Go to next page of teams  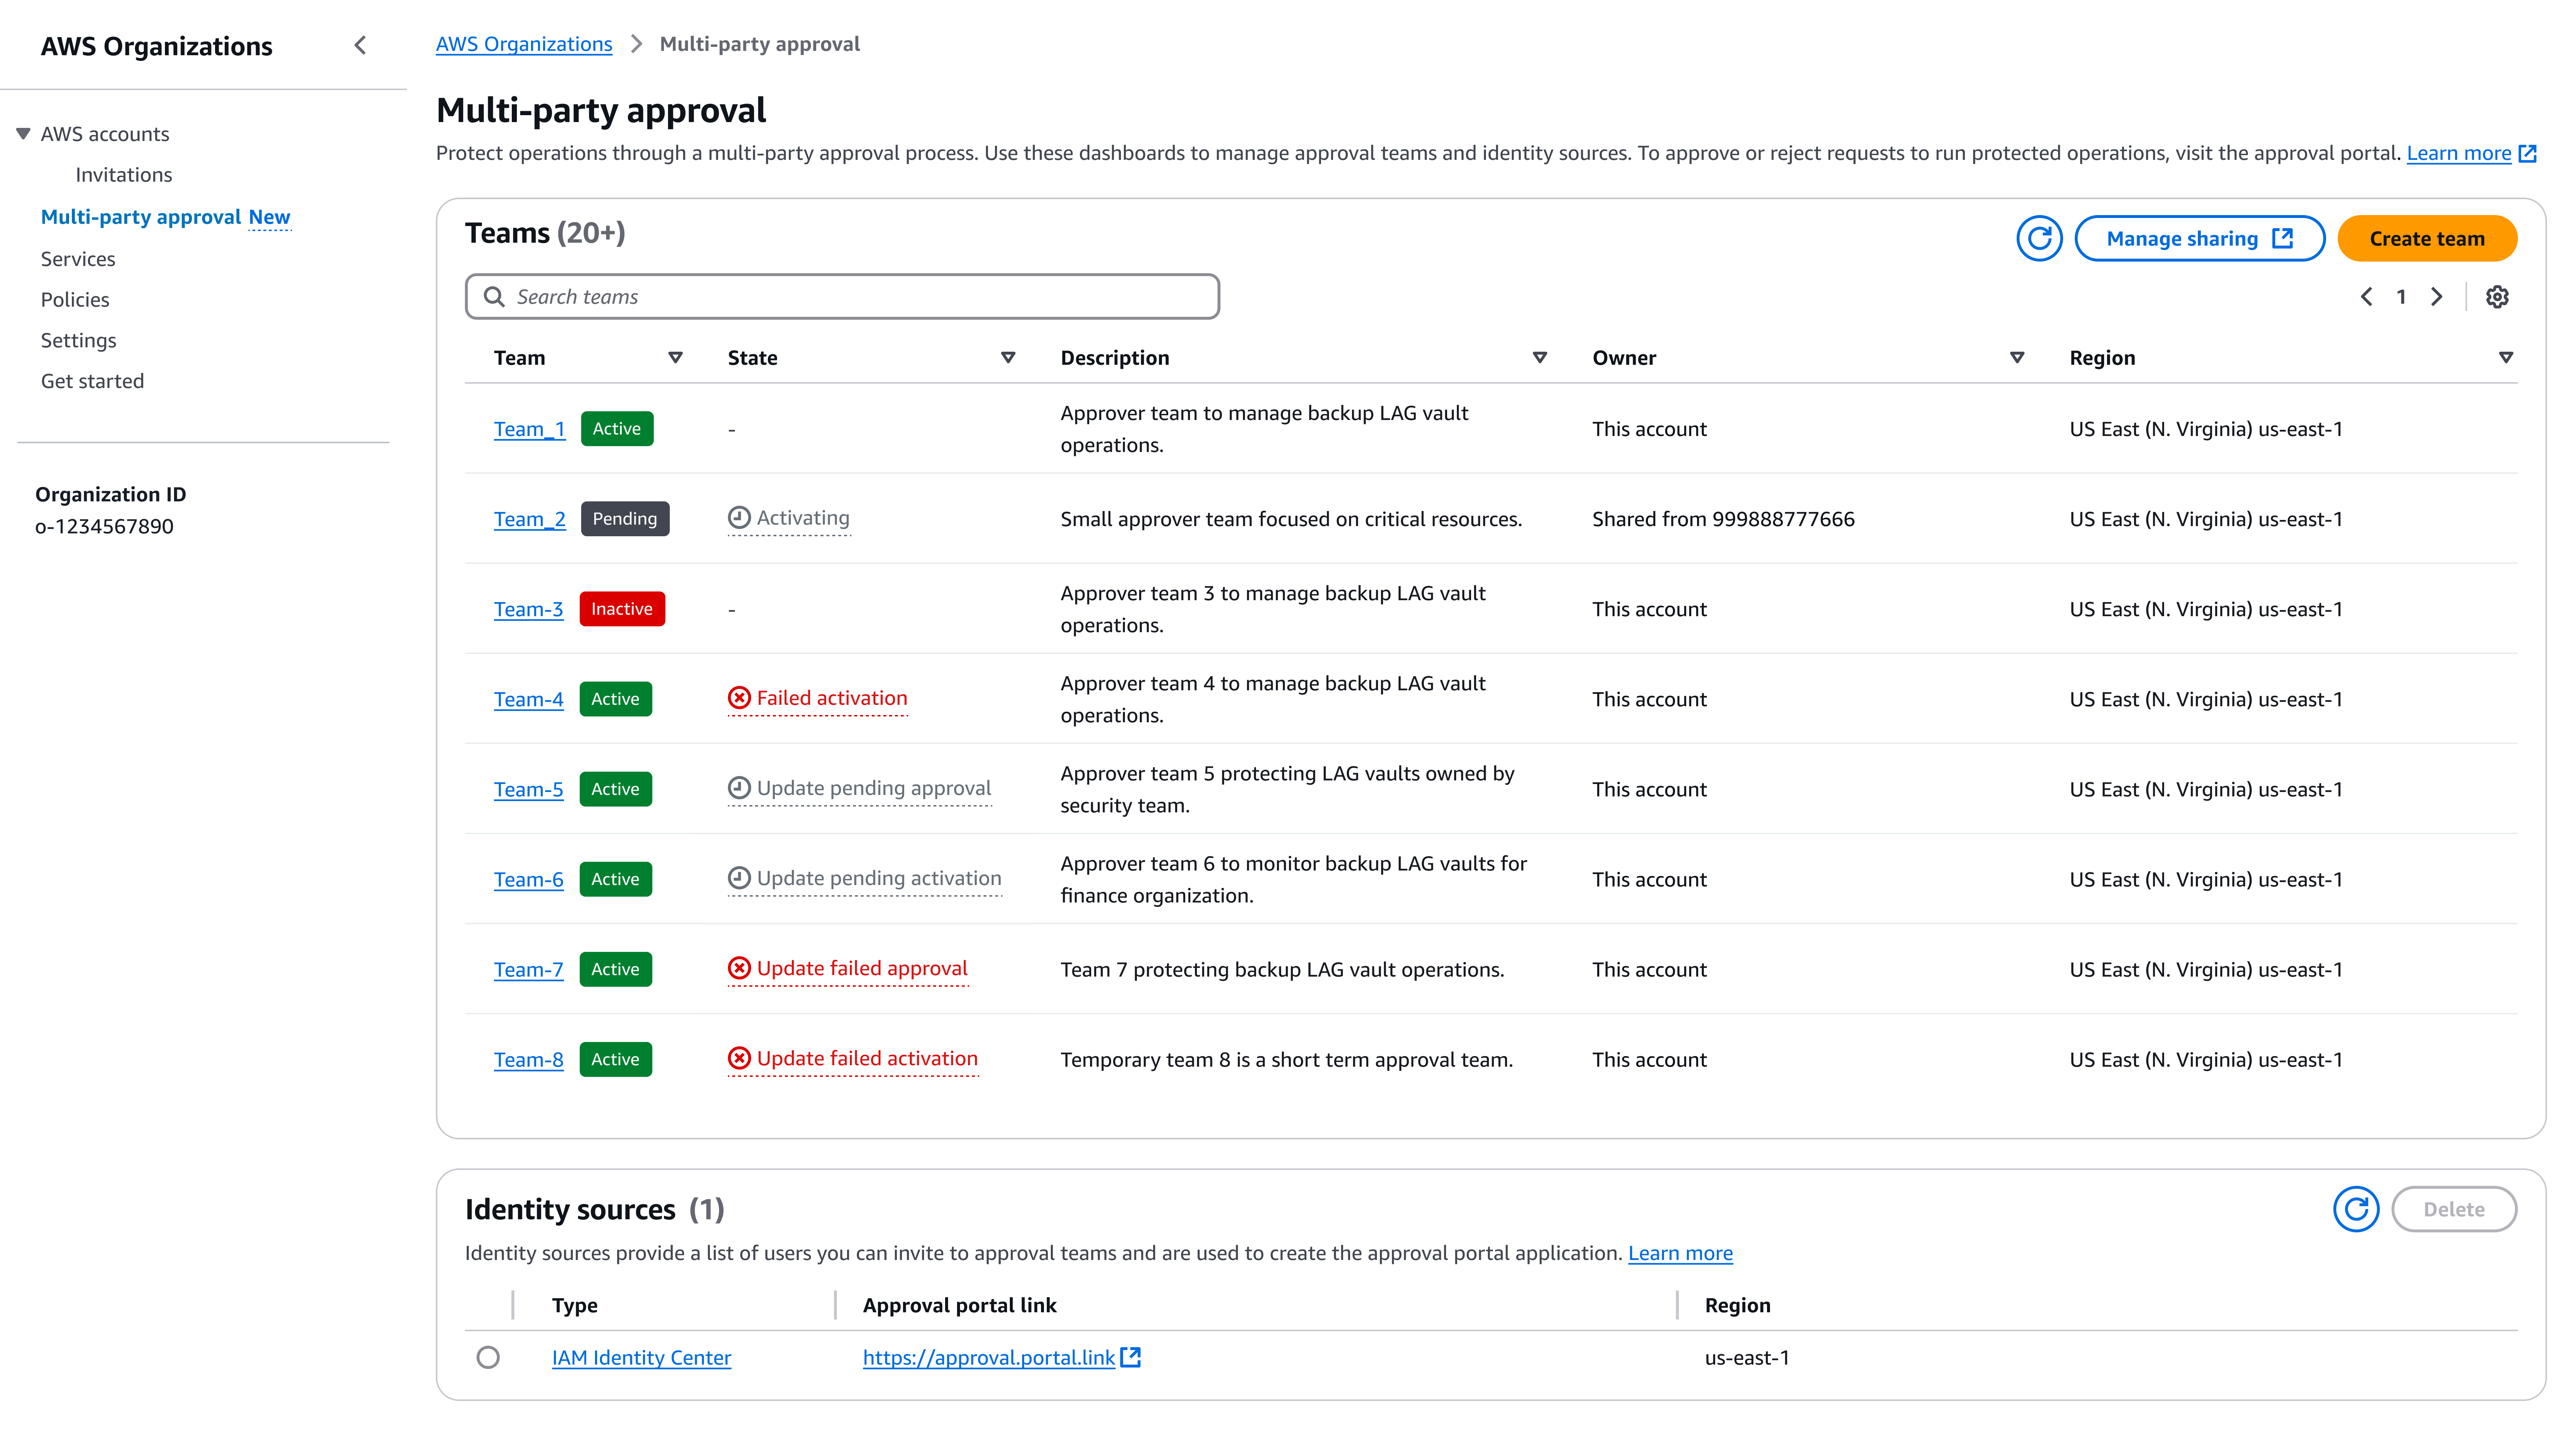[2436, 296]
